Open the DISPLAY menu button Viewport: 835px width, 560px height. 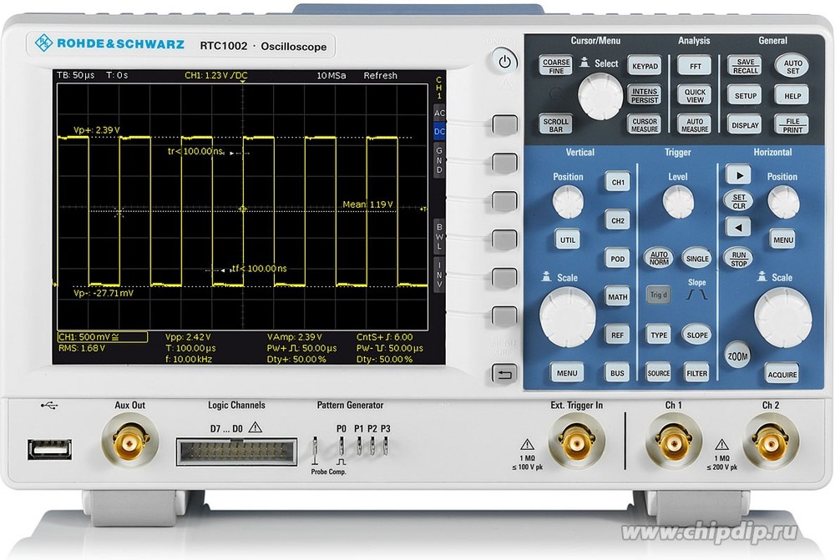[745, 125]
